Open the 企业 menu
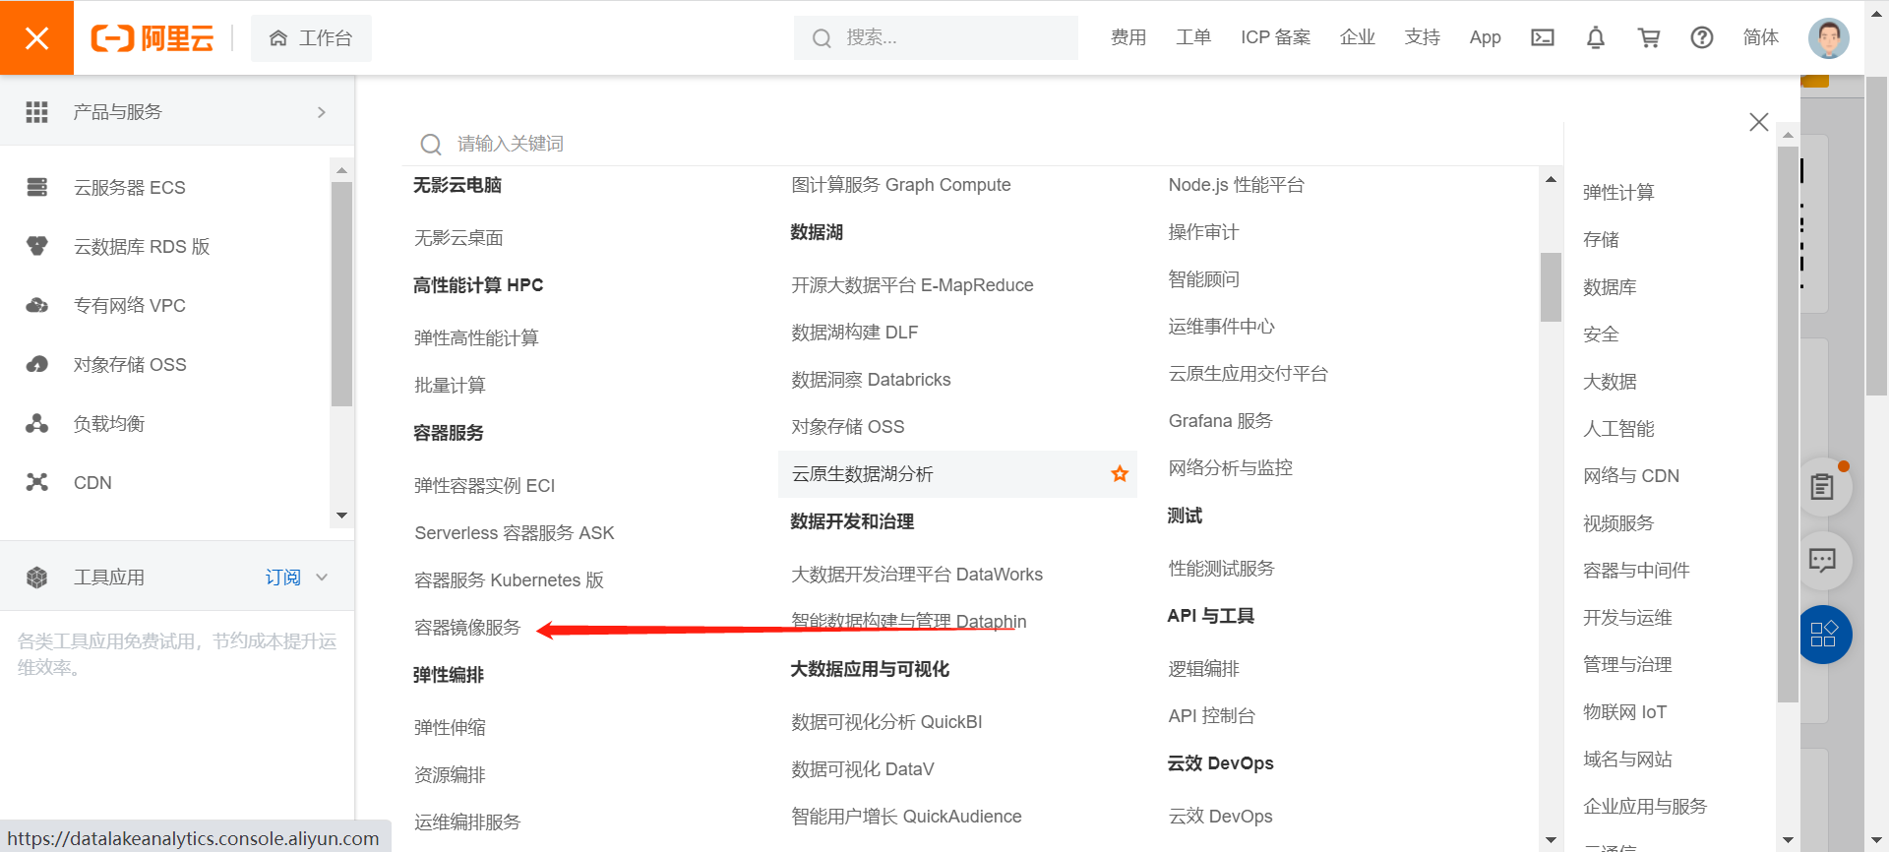 pos(1358,37)
